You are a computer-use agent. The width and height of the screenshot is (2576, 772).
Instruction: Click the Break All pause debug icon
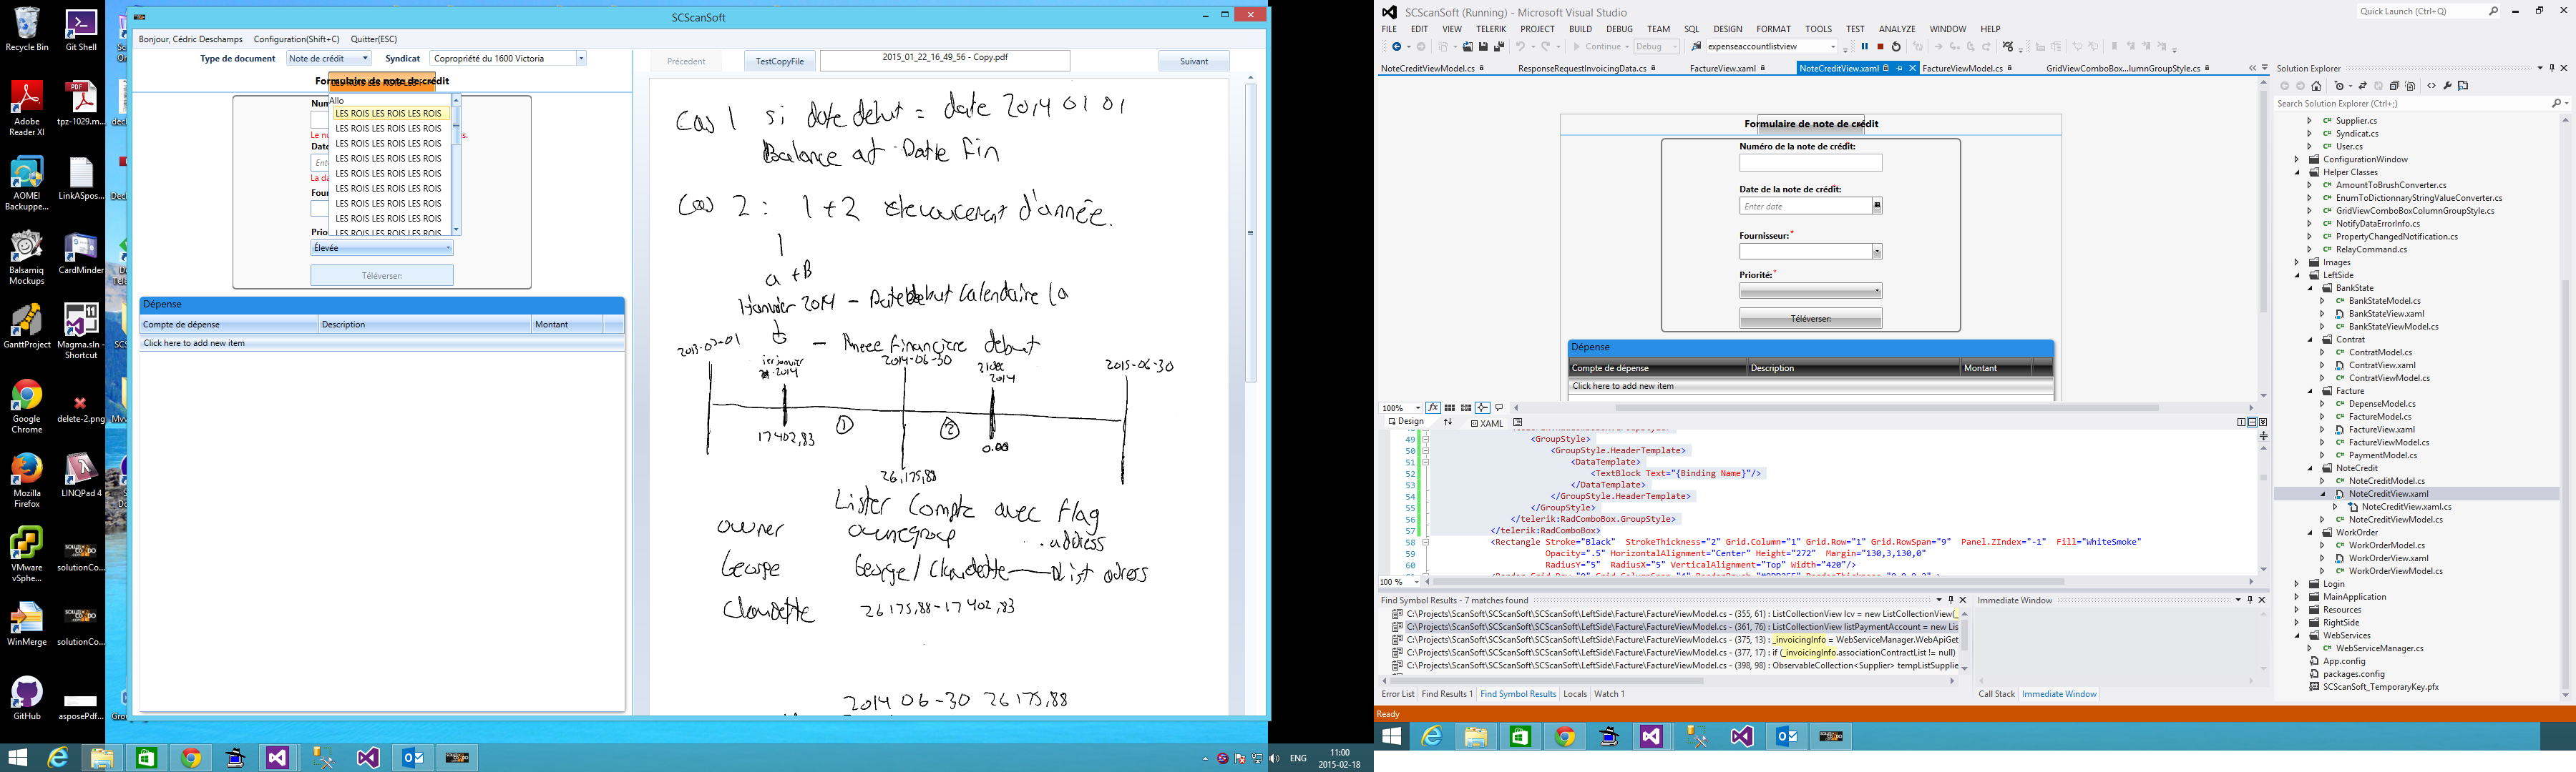pos(1864,47)
